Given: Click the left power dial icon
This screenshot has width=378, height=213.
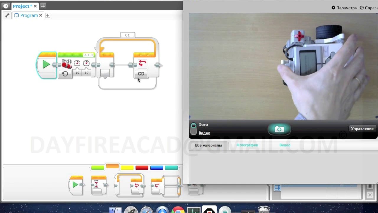Looking at the screenshot, I should [77, 63].
